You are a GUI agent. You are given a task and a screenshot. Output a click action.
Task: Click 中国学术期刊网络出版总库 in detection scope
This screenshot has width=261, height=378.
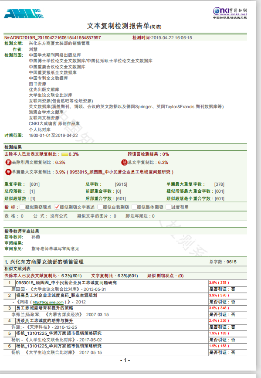point(55,55)
